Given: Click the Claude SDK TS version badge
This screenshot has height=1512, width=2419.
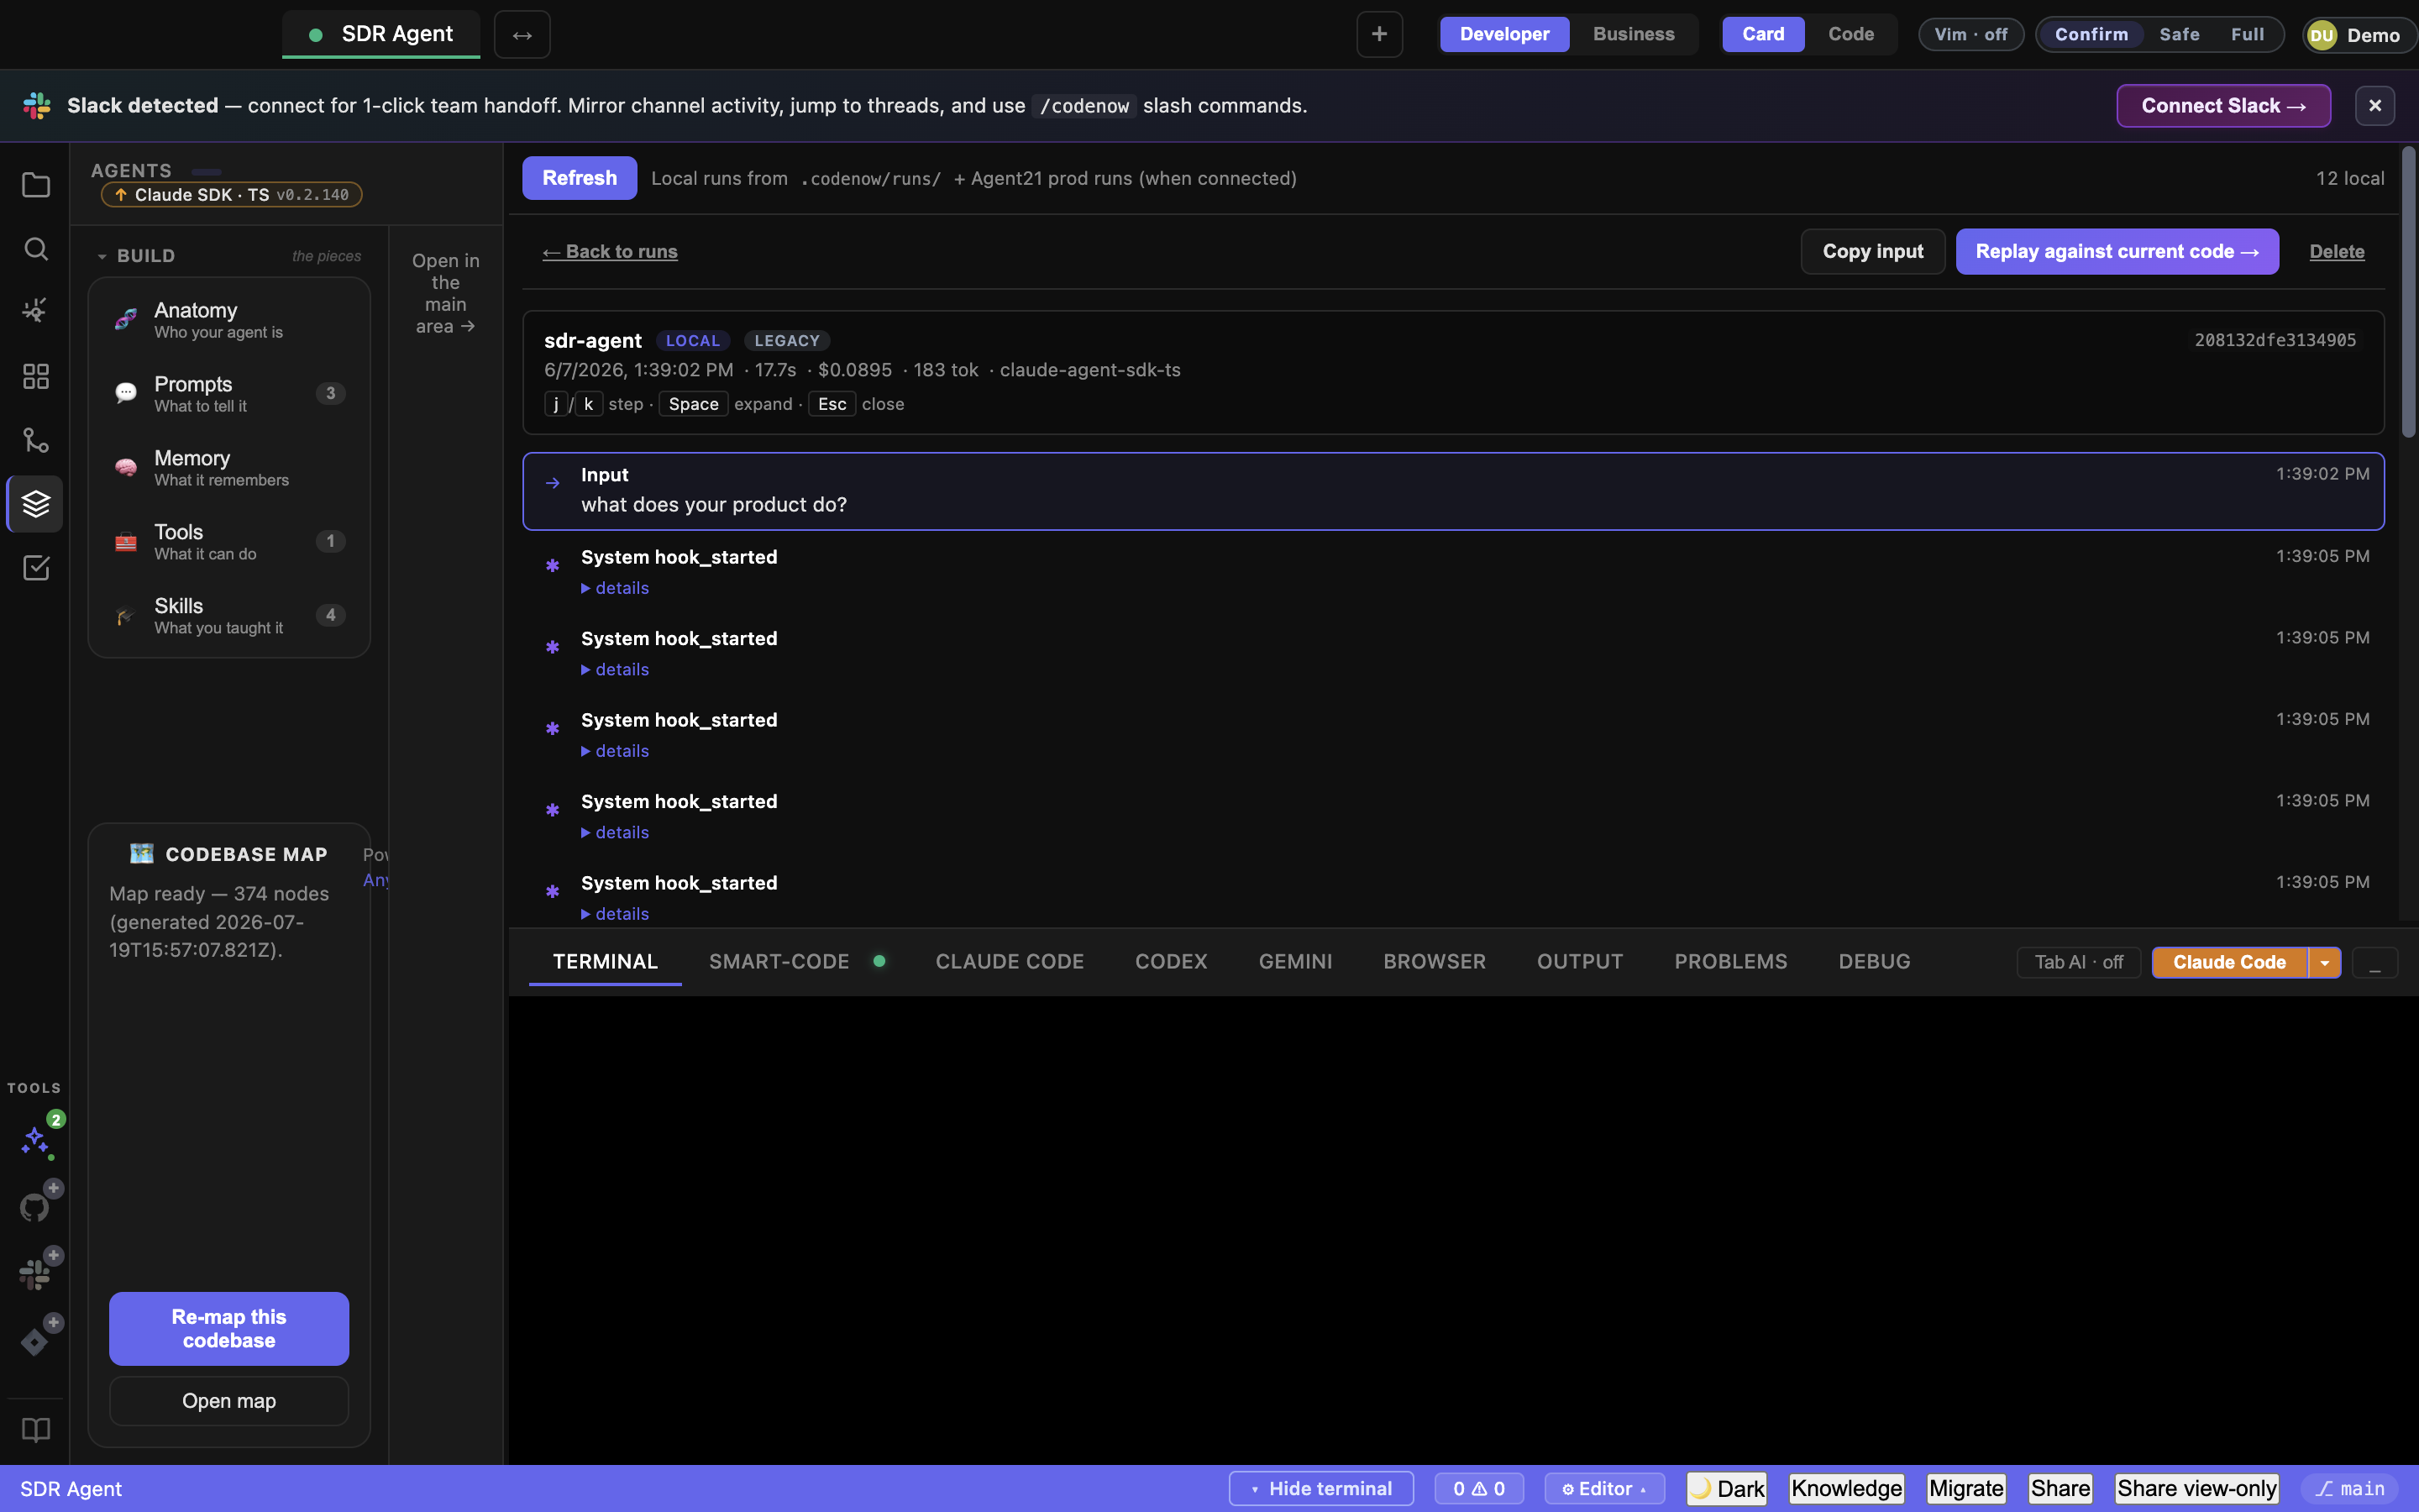Looking at the screenshot, I should tap(232, 195).
